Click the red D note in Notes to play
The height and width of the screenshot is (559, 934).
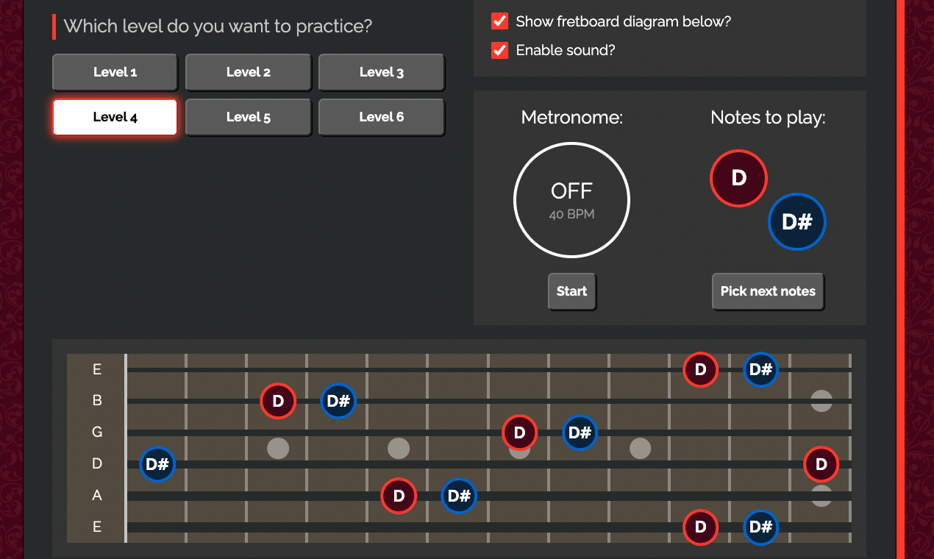[738, 178]
